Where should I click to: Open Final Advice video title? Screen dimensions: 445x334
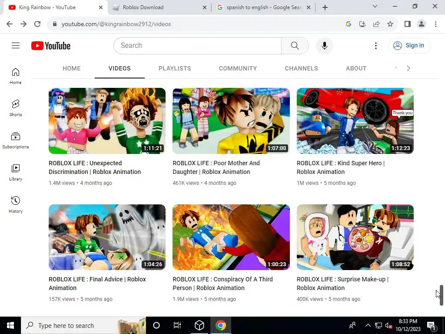97,284
